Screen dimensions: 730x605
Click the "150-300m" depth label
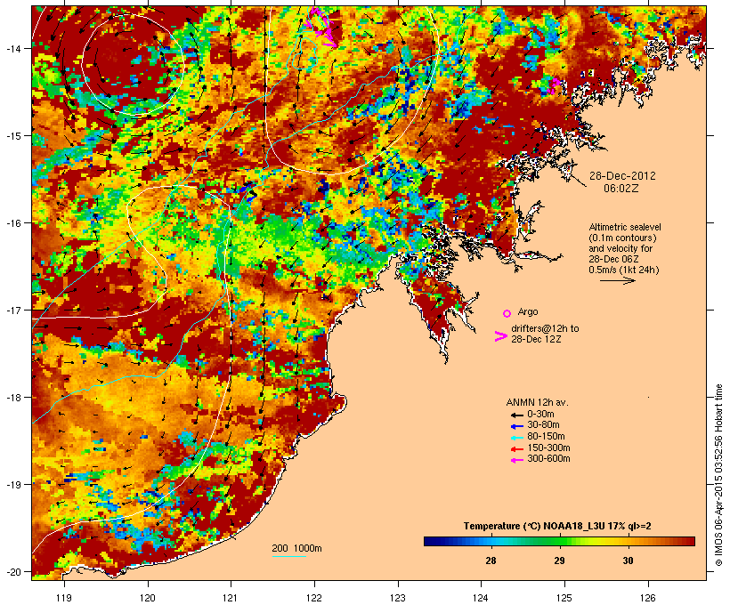[548, 448]
